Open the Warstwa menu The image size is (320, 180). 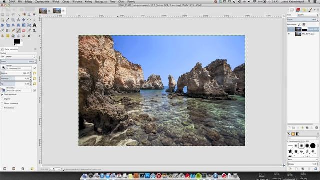pyautogui.click(x=77, y=1)
